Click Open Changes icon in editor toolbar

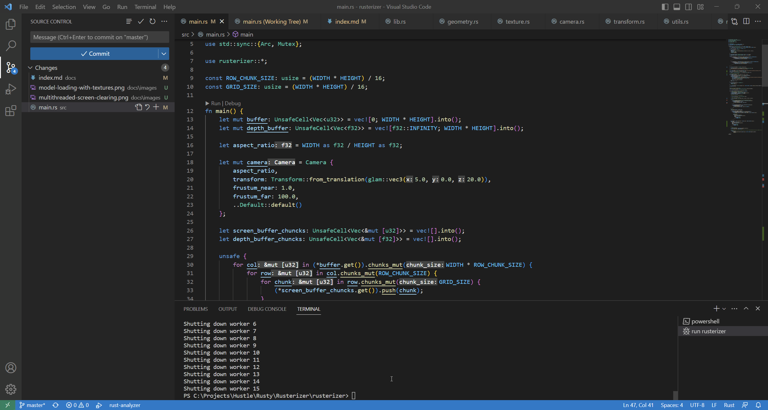pyautogui.click(x=735, y=21)
